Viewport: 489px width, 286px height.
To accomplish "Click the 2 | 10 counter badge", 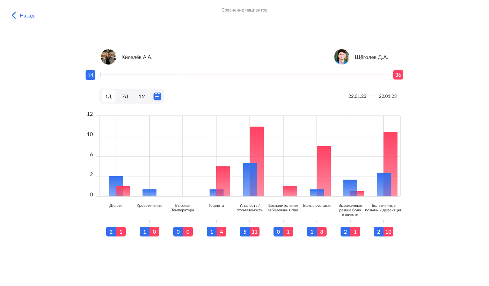I will [384, 232].
